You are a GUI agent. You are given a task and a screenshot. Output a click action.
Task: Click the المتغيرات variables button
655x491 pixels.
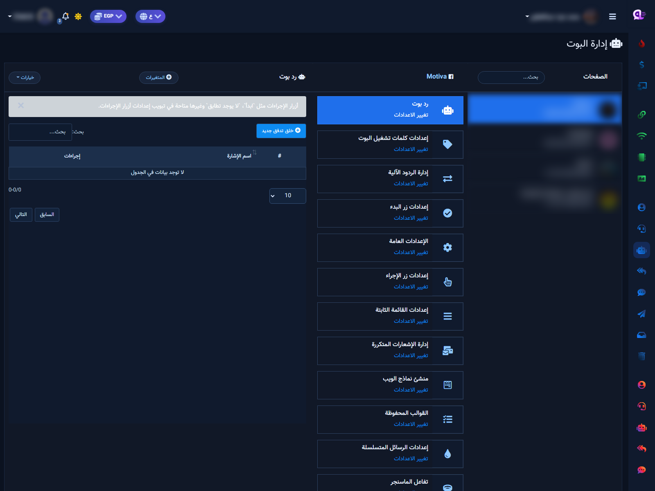tap(159, 77)
